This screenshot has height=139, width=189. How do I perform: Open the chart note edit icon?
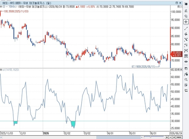[x=186, y=85]
